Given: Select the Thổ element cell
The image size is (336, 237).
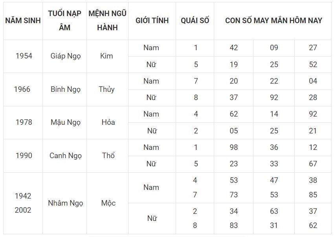Looking at the screenshot, I should (x=108, y=155).
